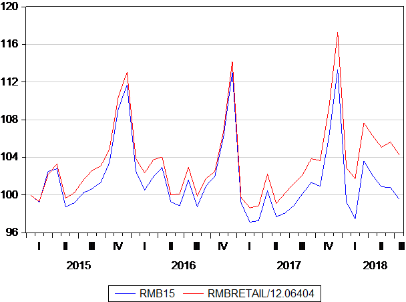Click the 116 y-axis label
The image size is (406, 302).
(x=9, y=44)
